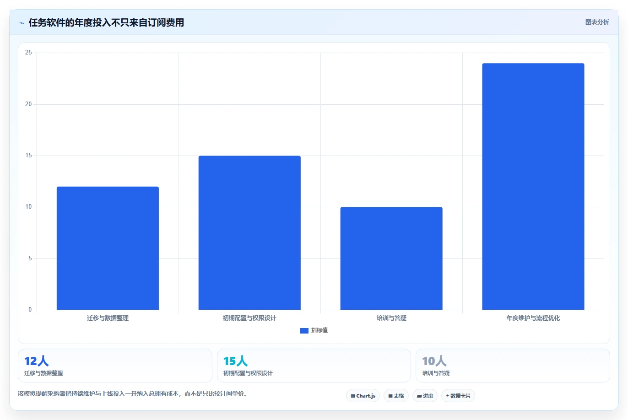
Task: Select the 数据卡片 tag pill
Action: tap(458, 396)
